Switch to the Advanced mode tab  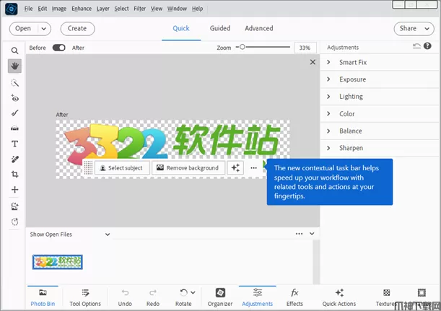tap(258, 28)
